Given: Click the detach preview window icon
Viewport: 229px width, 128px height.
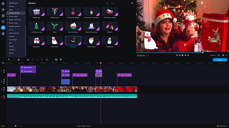Looking at the screenshot, I should [x=219, y=55].
